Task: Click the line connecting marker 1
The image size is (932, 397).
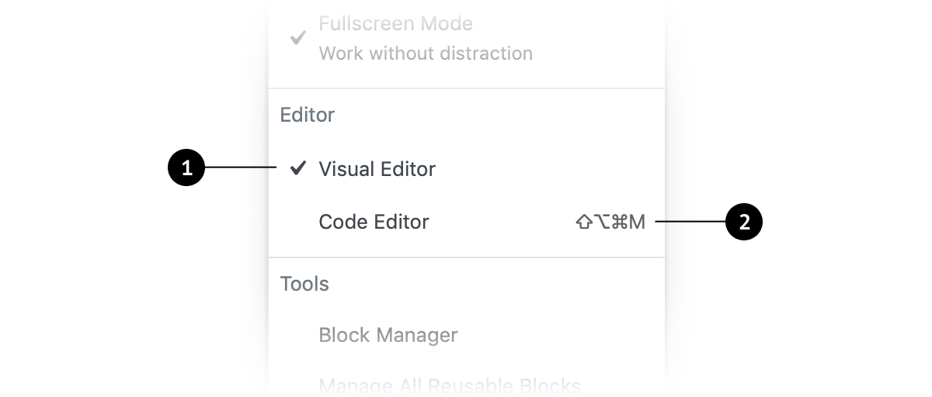Action: [x=239, y=168]
